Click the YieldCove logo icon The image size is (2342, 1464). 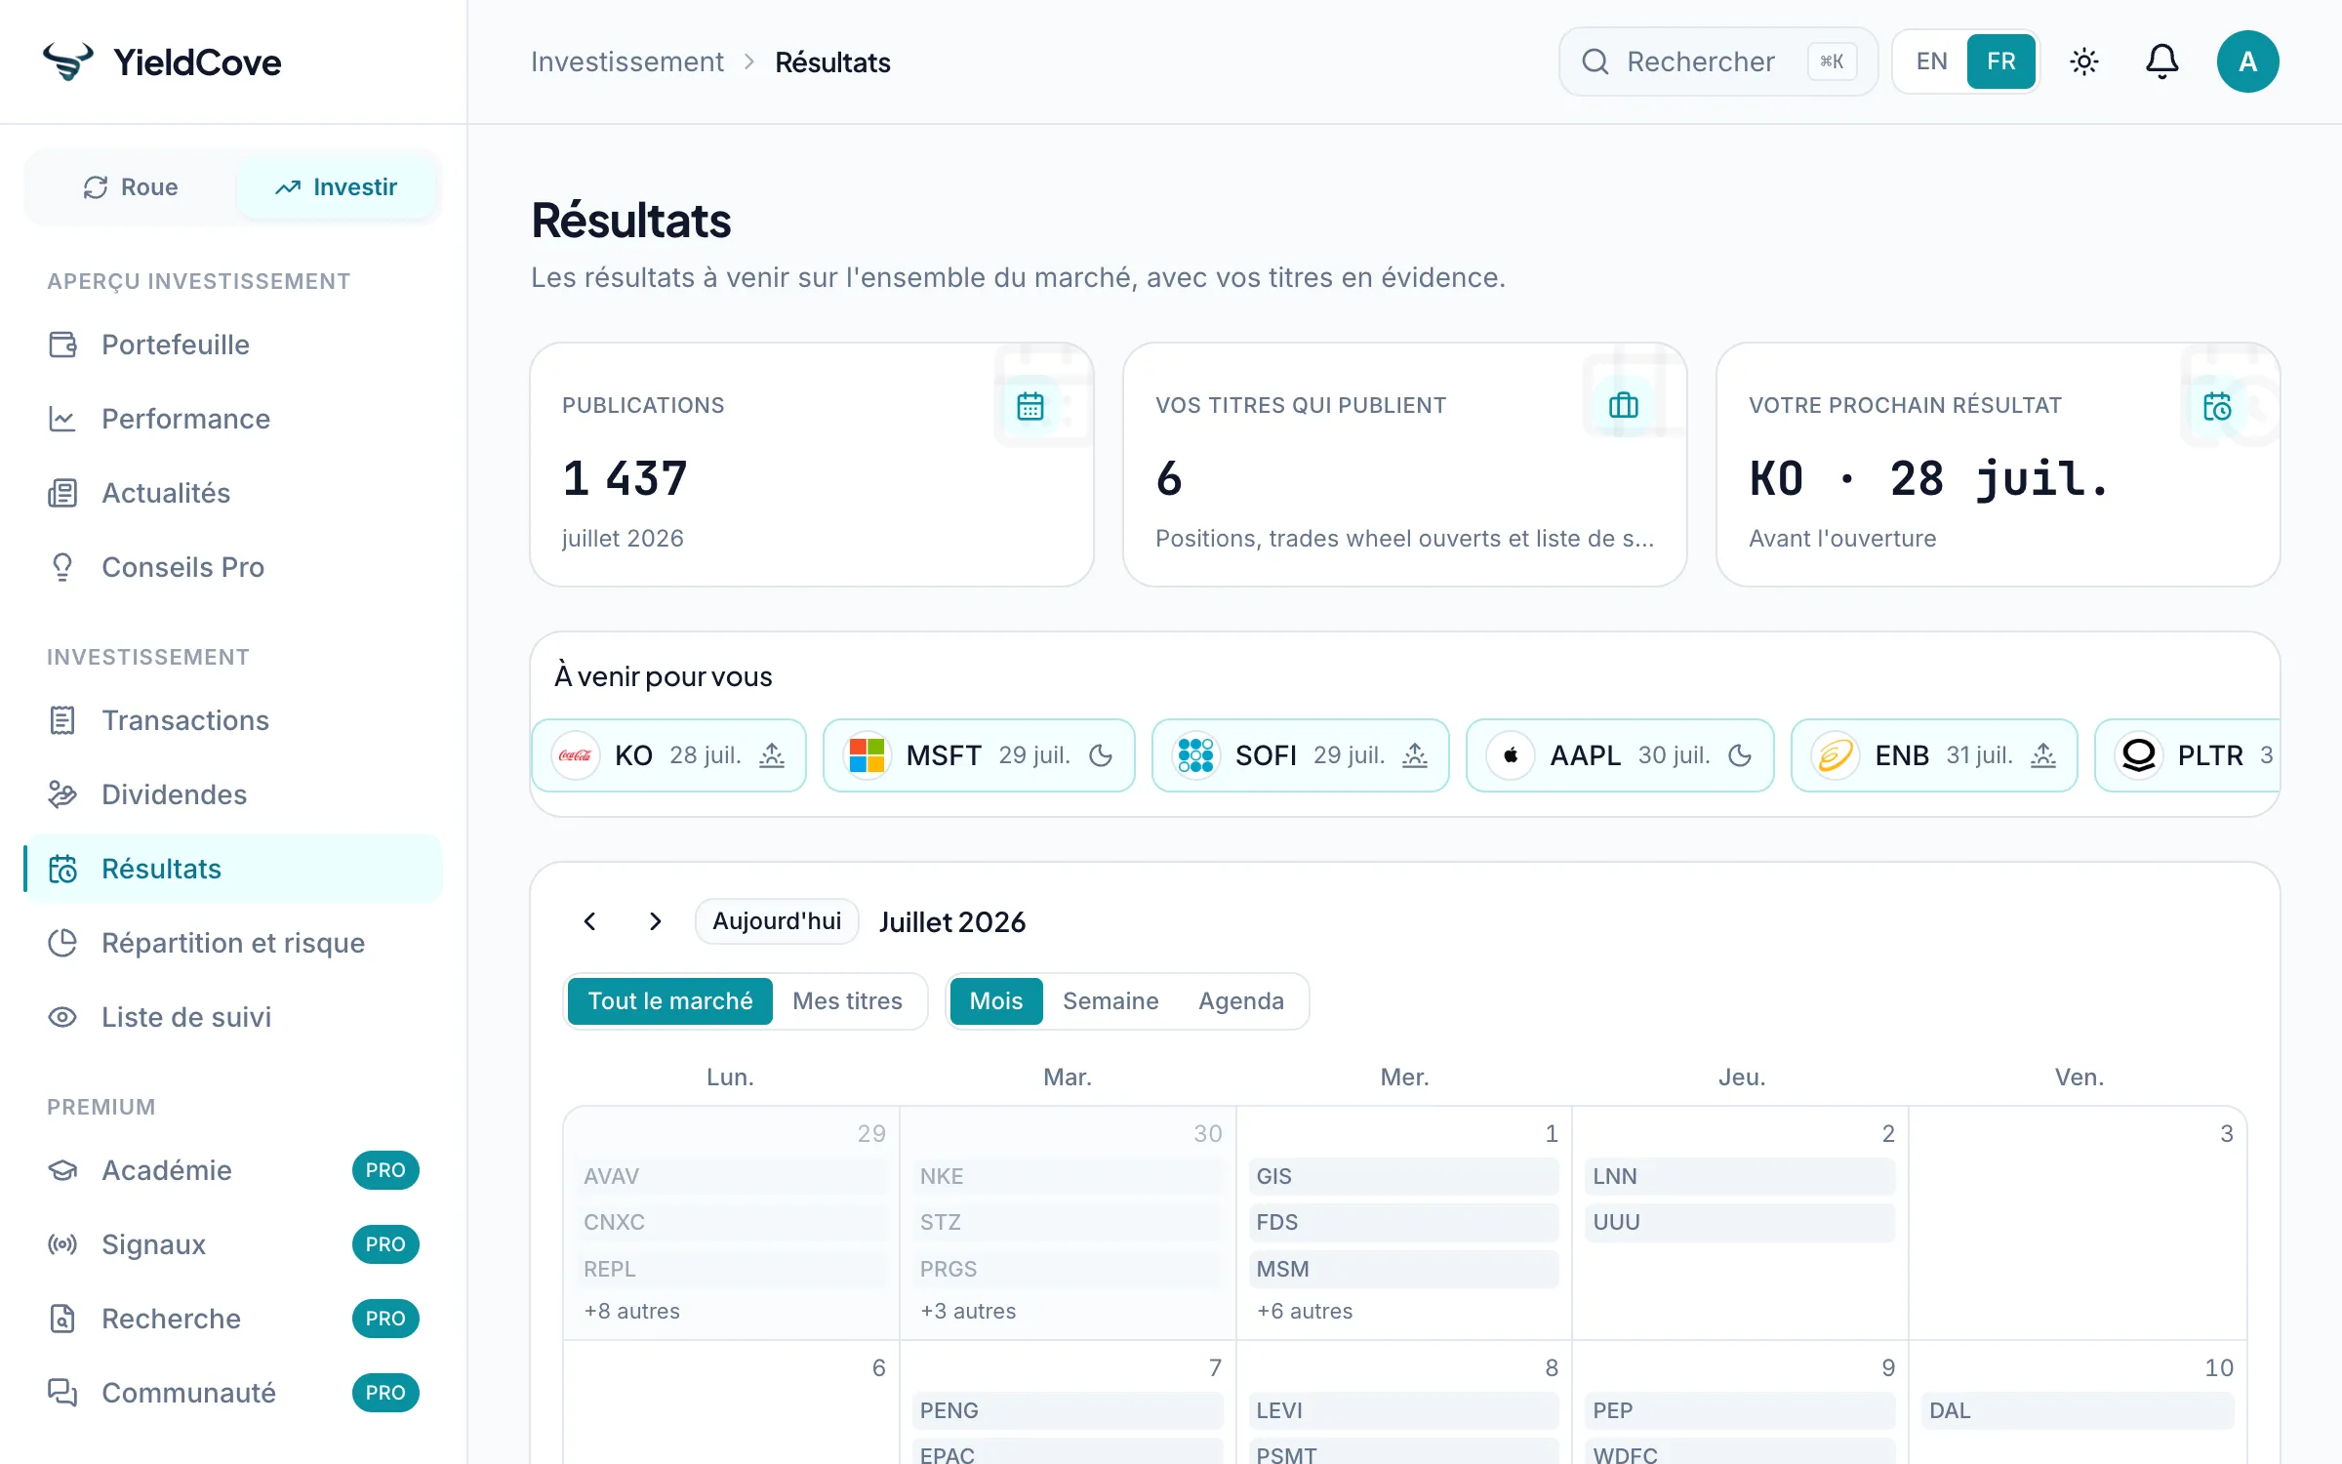click(68, 61)
